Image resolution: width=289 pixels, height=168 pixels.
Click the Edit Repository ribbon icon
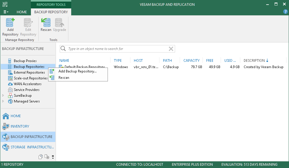coord(28,23)
